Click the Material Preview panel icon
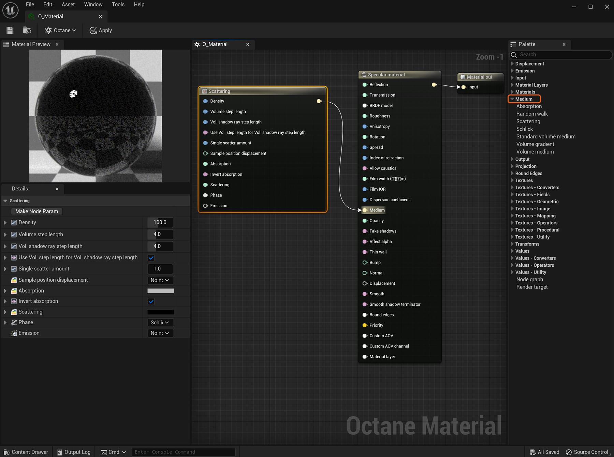Screen dimensions: 614x457 coord(6,44)
